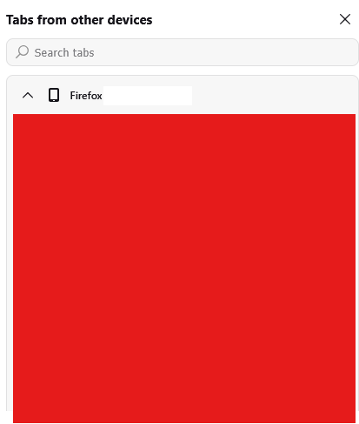Image resolution: width=359 pixels, height=424 pixels.
Task: Select the mobile phone device icon
Action: (54, 95)
